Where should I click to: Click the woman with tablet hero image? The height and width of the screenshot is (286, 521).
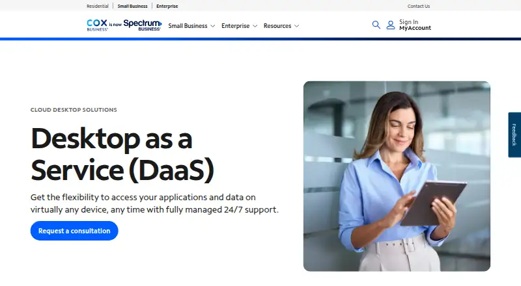click(x=397, y=176)
